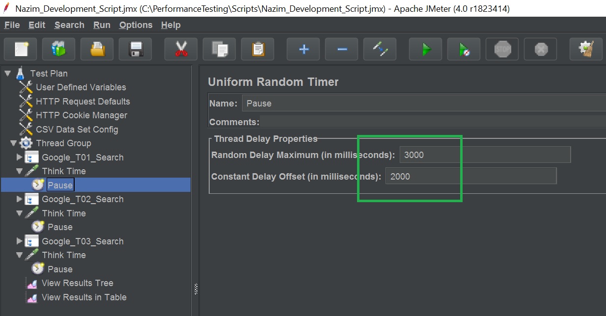The height and width of the screenshot is (316, 606).
Task: Open the Templates toolbar icon
Action: [x=59, y=49]
